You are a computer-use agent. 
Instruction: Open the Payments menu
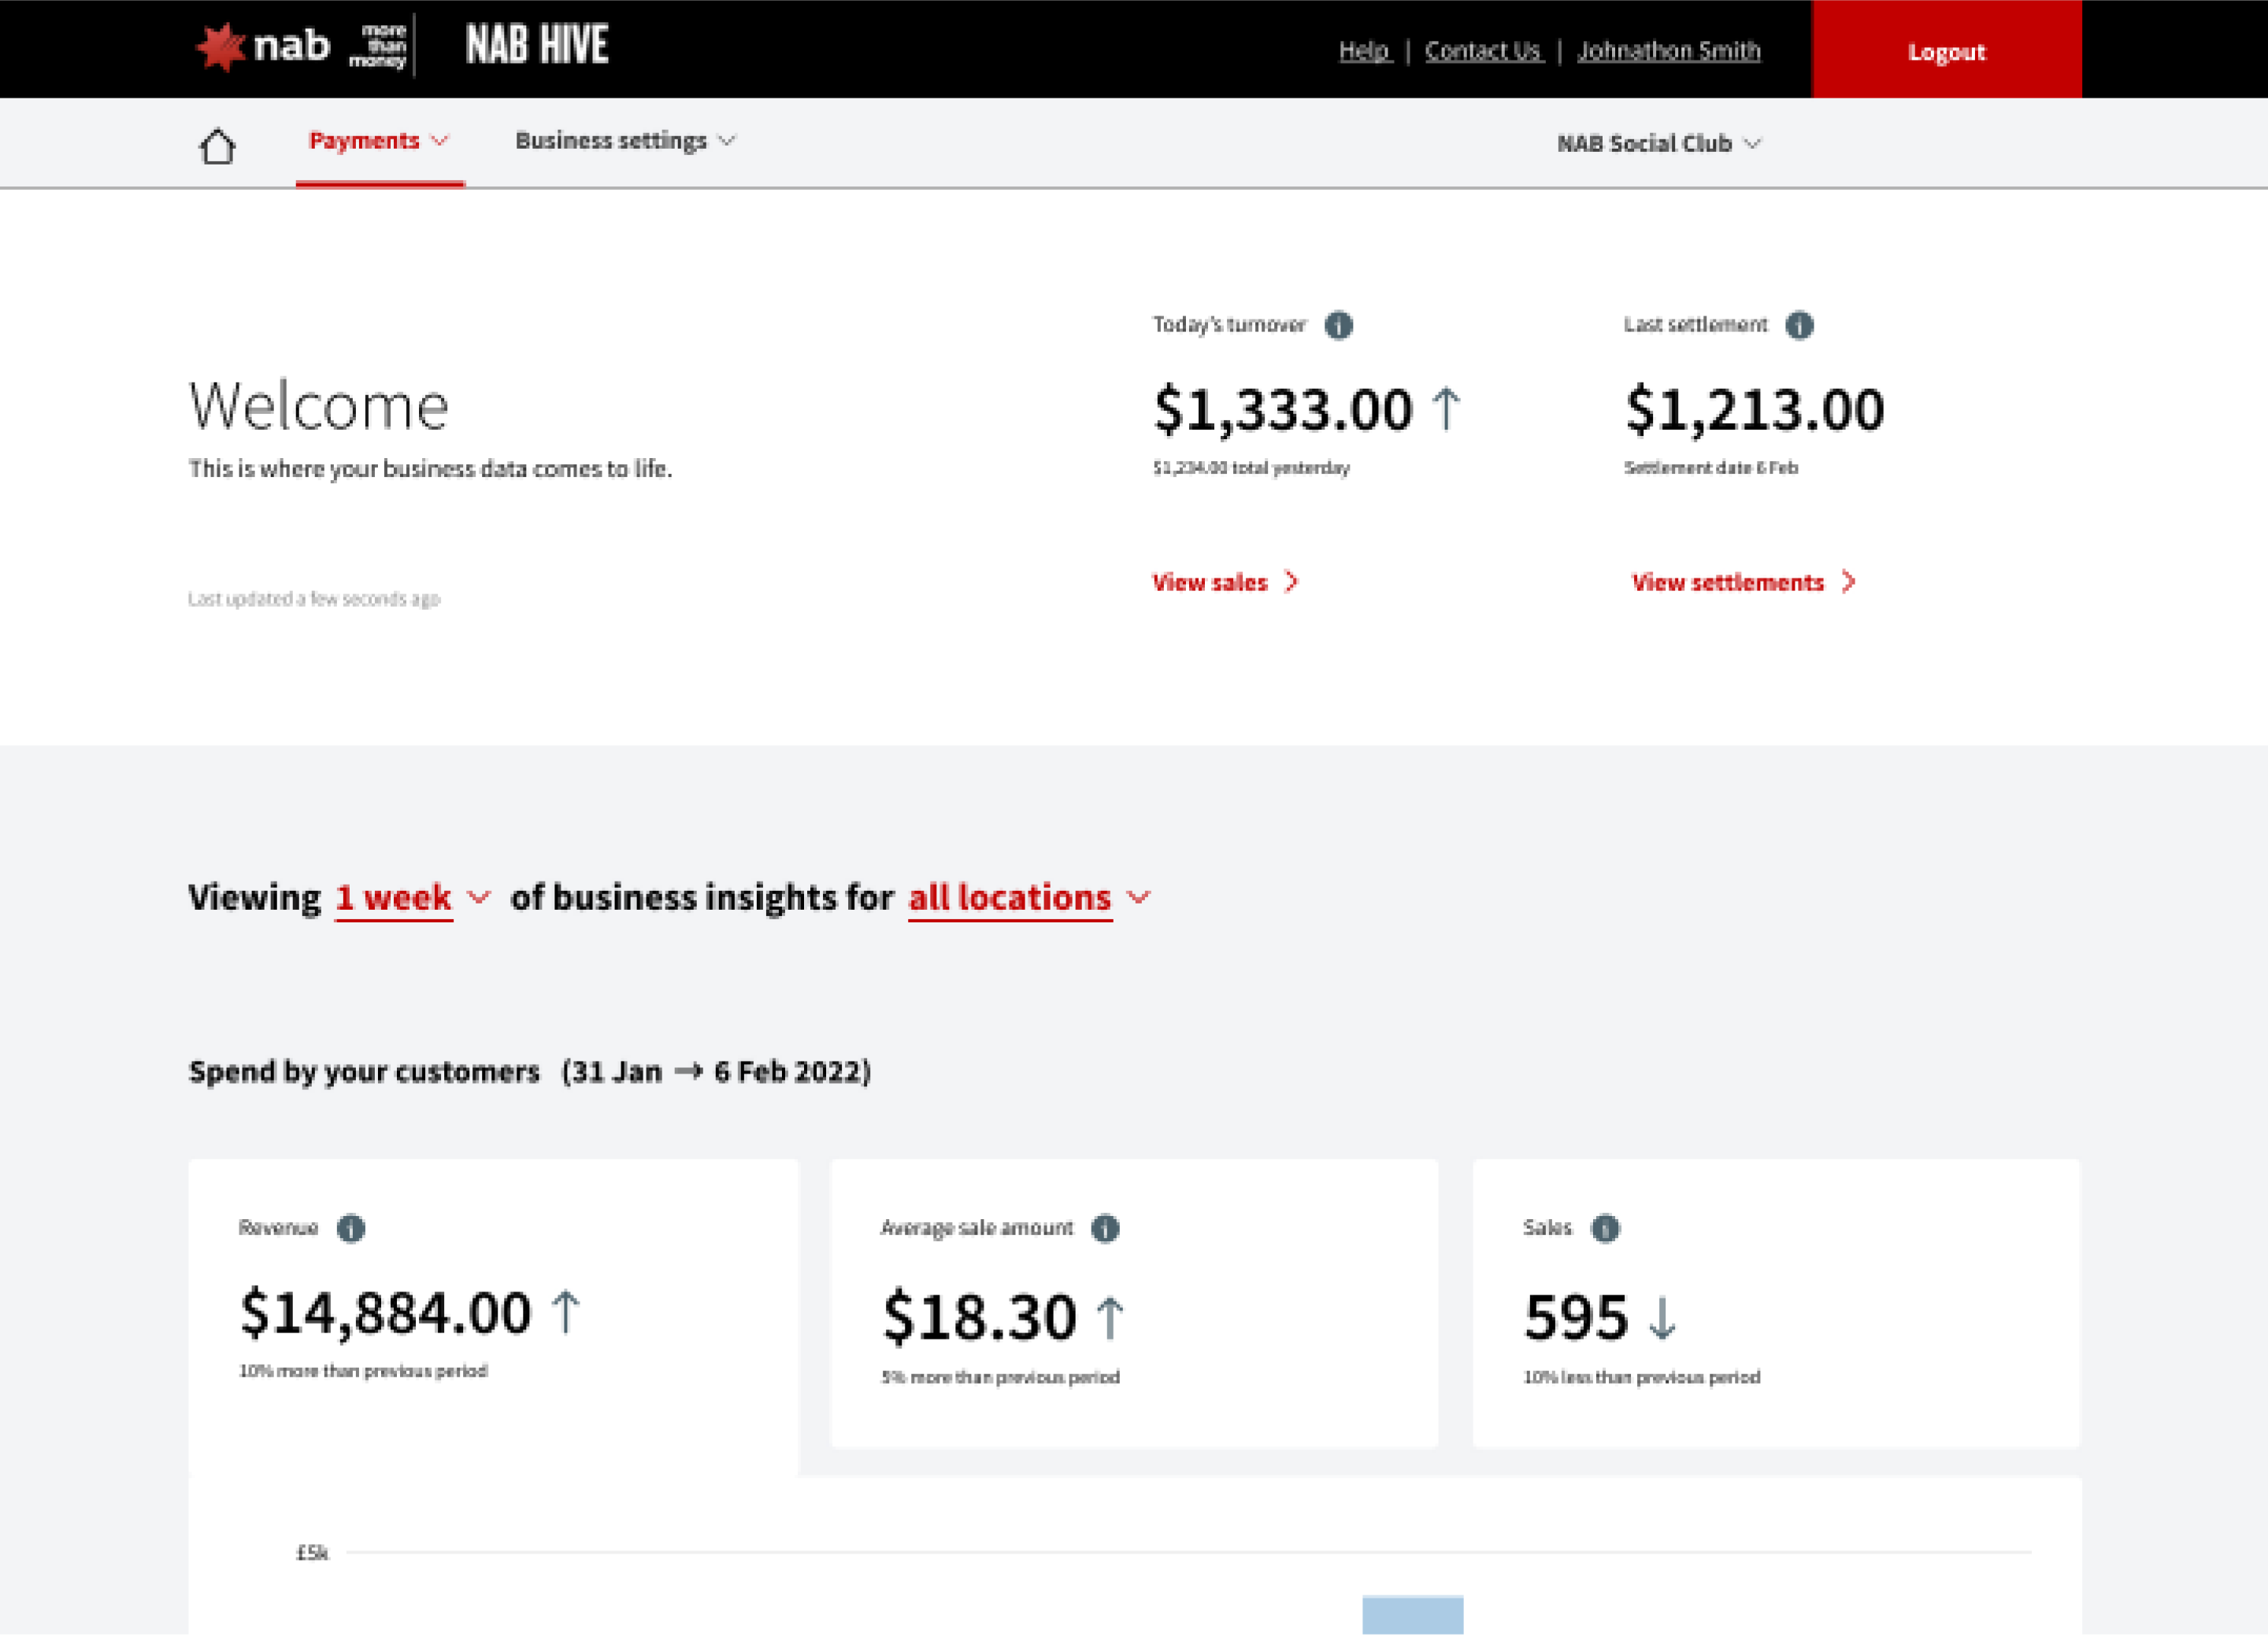tap(379, 141)
